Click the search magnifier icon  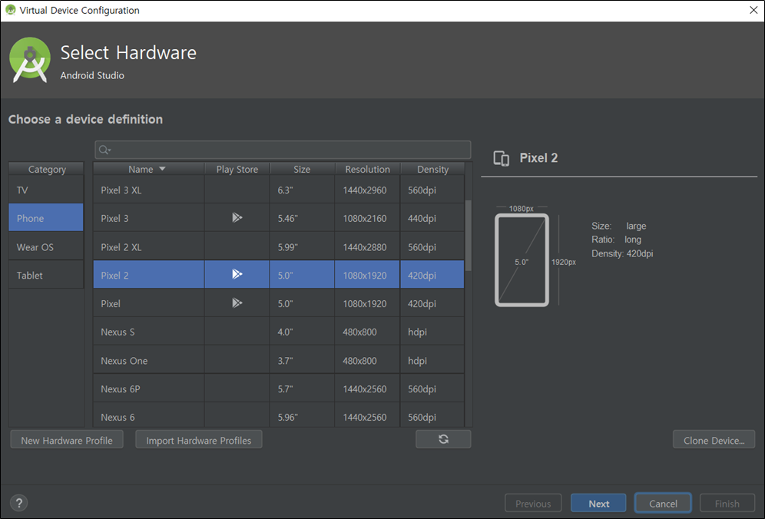point(104,150)
